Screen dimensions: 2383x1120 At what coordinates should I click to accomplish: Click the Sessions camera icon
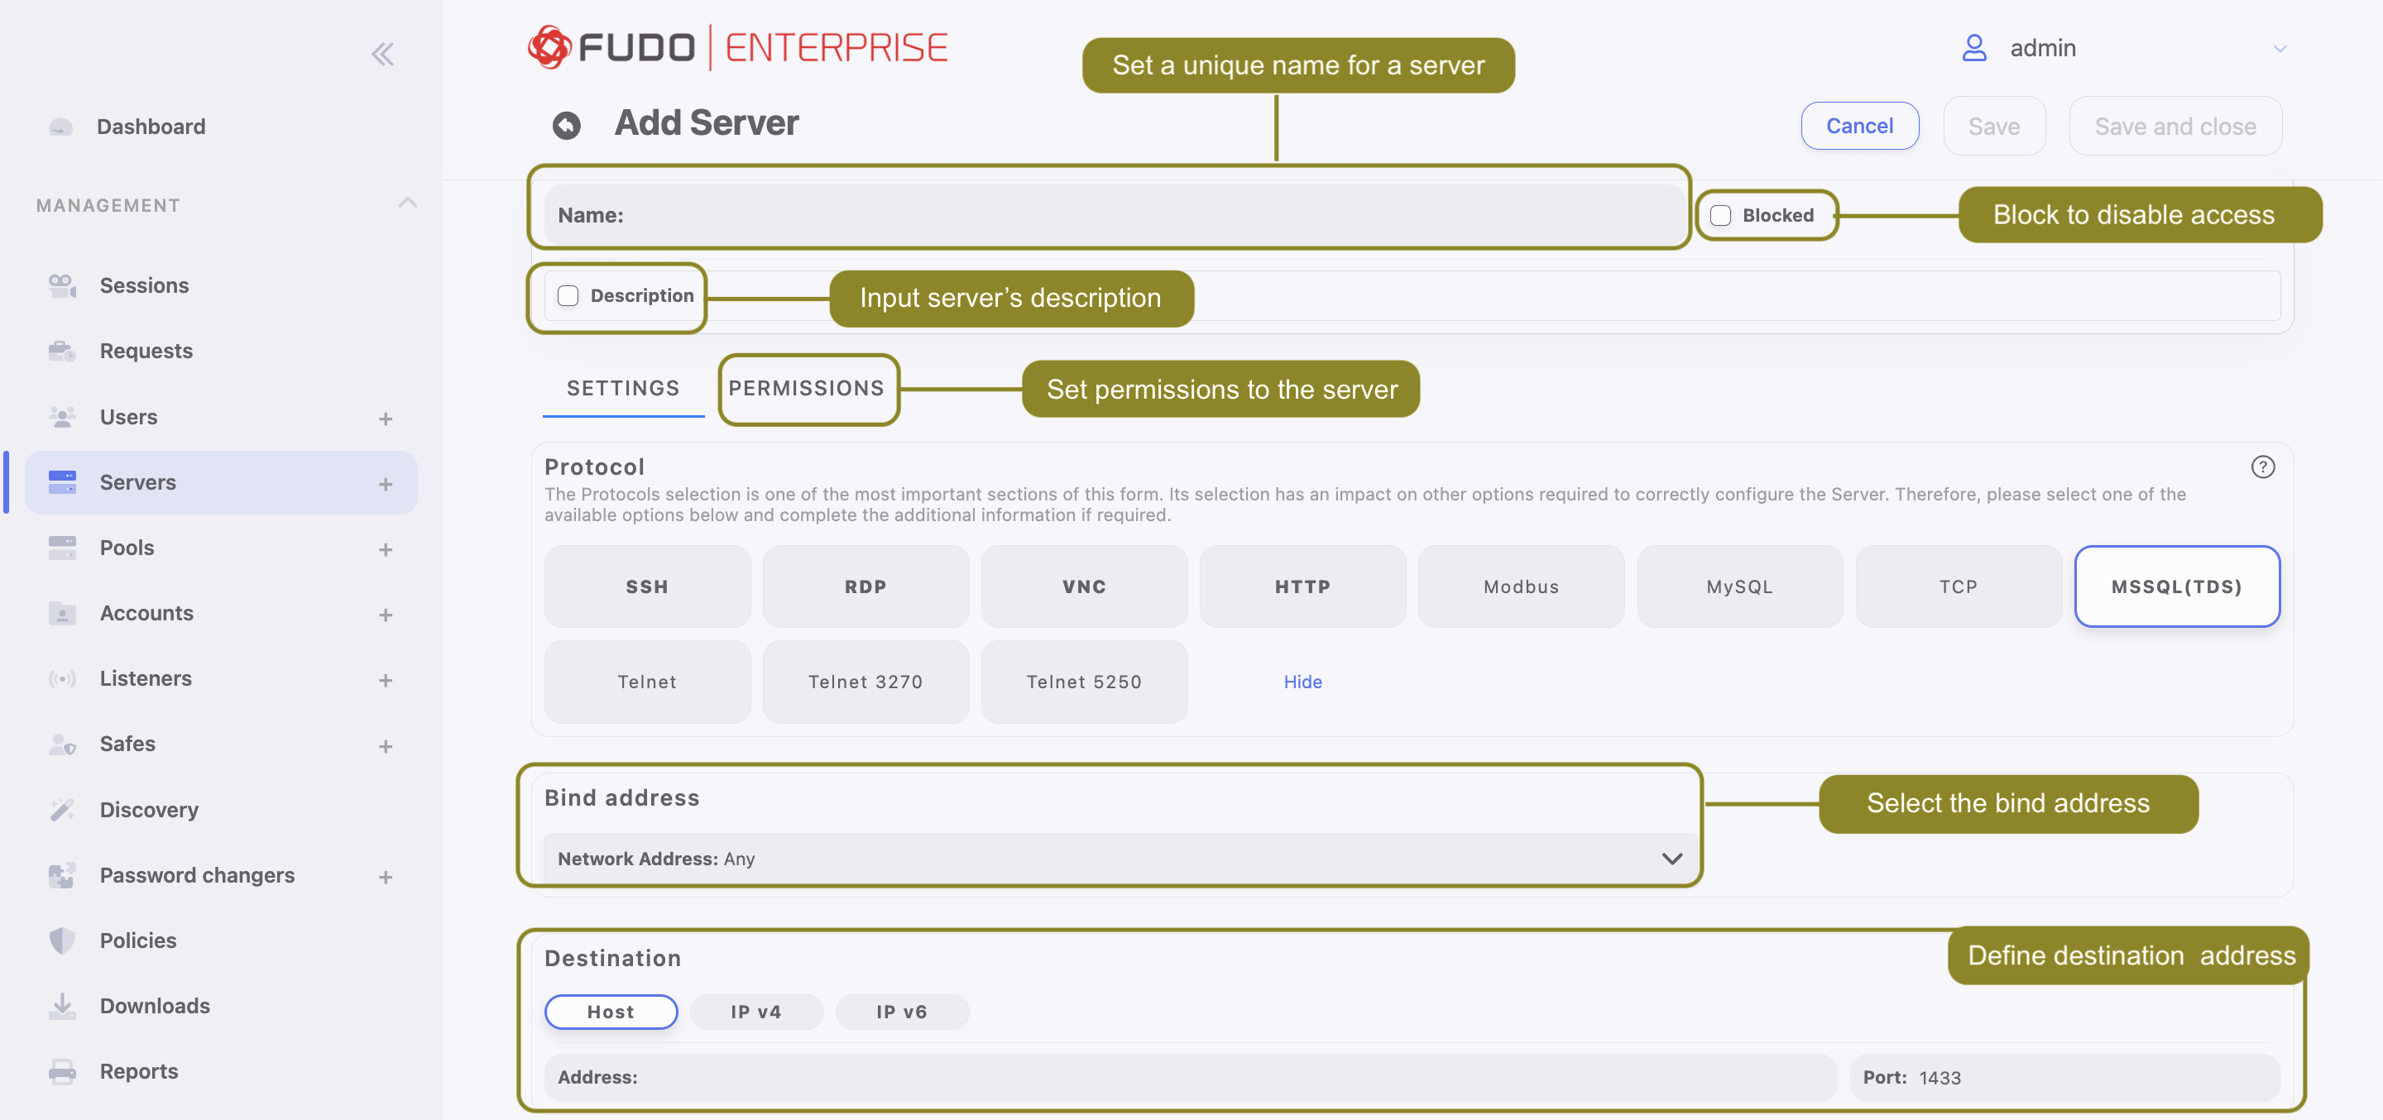62,285
